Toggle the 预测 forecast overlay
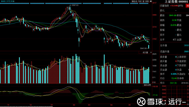Image resolution: width=189 pixels, height=107 pixels. point(147,1)
